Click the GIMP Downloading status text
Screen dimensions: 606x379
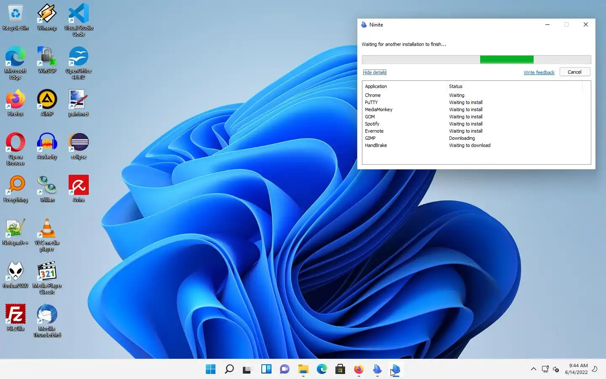point(462,138)
